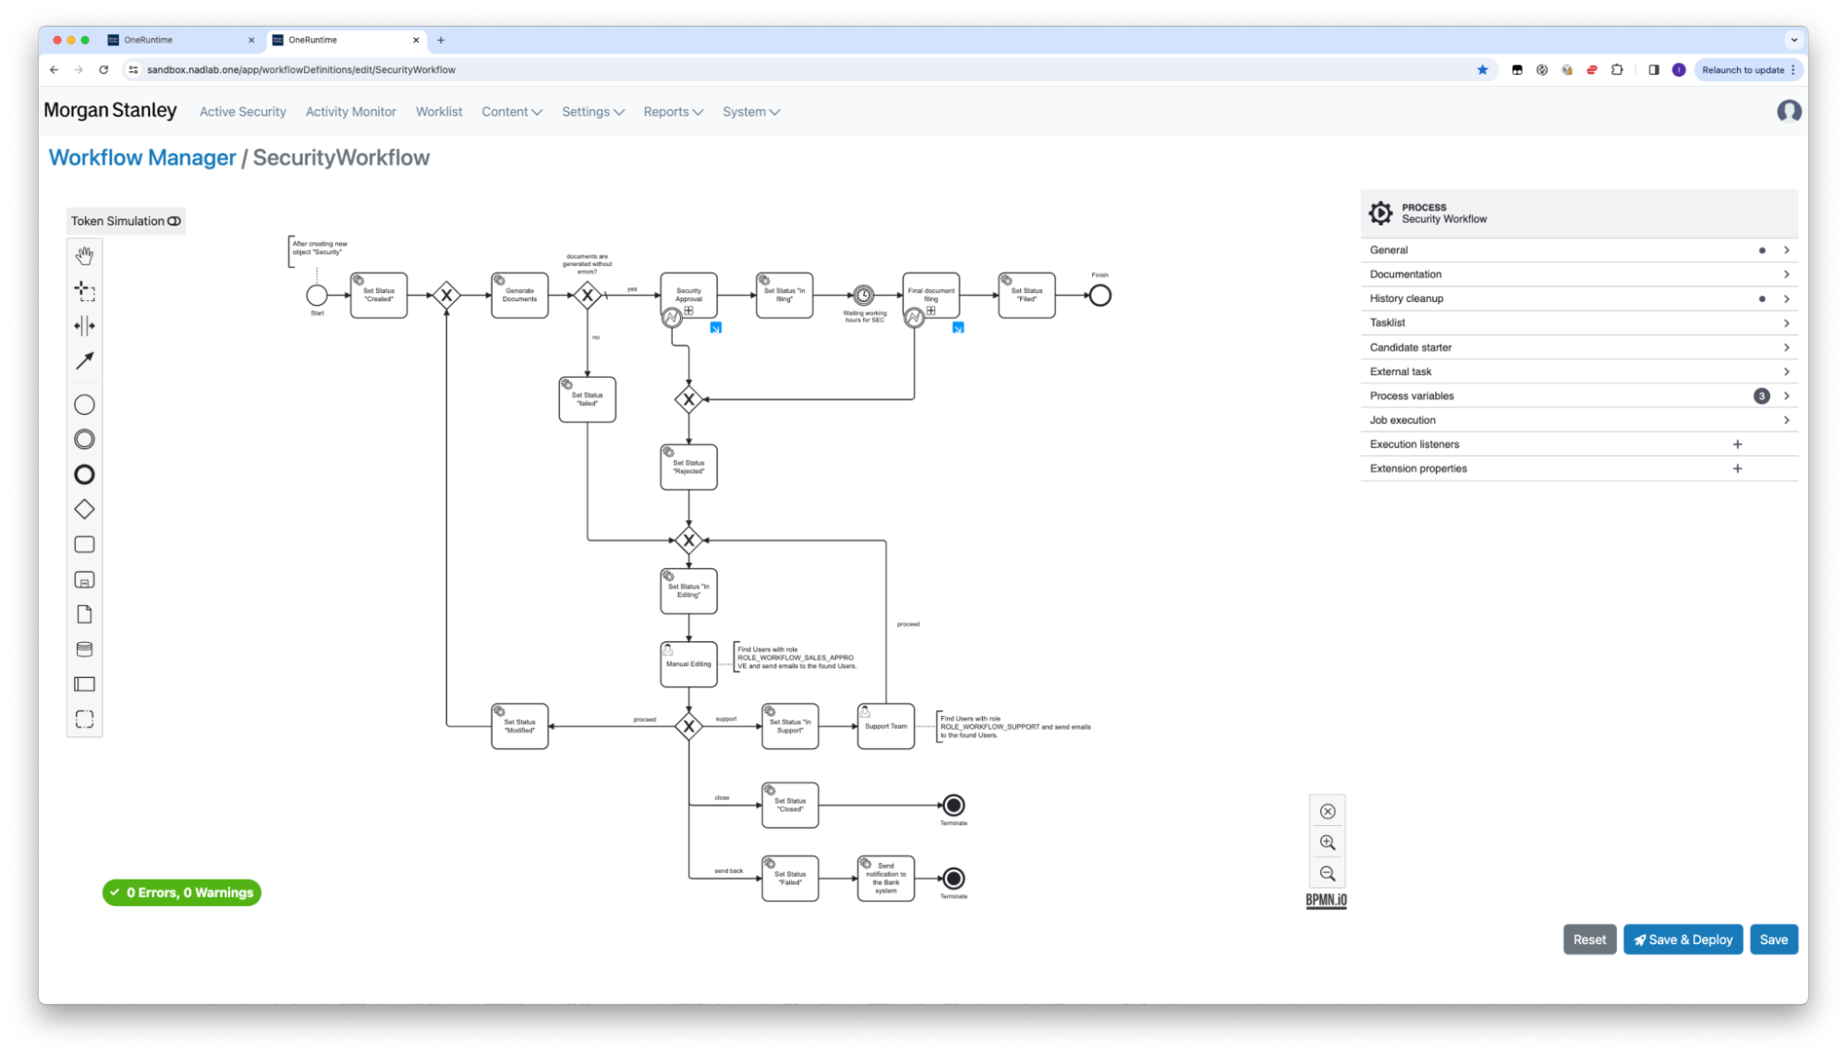Select the data store reference shape
Screen dimensions: 1847x1056
[x=84, y=649]
